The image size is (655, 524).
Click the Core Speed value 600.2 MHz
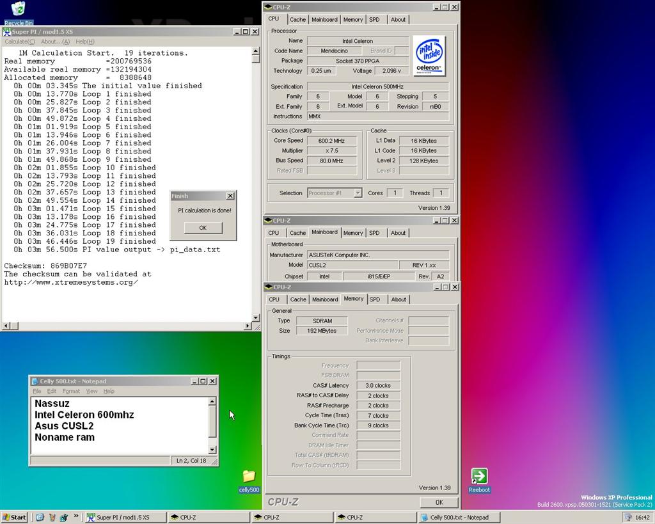[x=332, y=141]
